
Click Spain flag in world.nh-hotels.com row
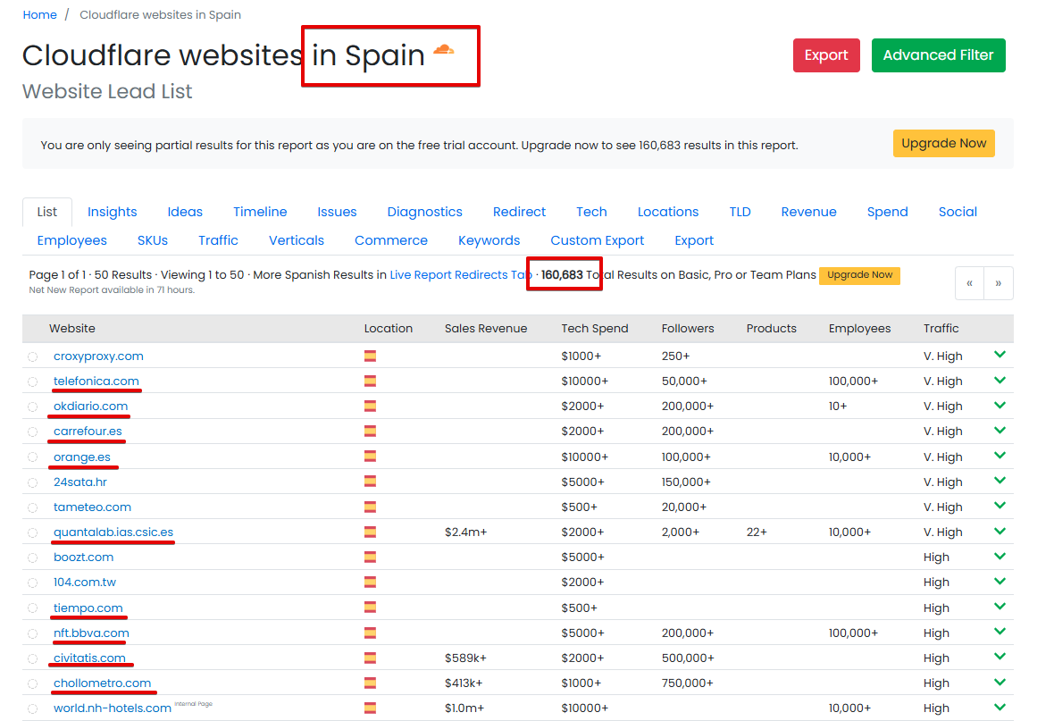371,708
